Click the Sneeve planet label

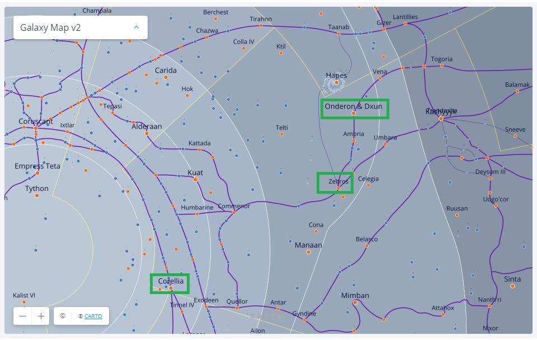pos(515,129)
